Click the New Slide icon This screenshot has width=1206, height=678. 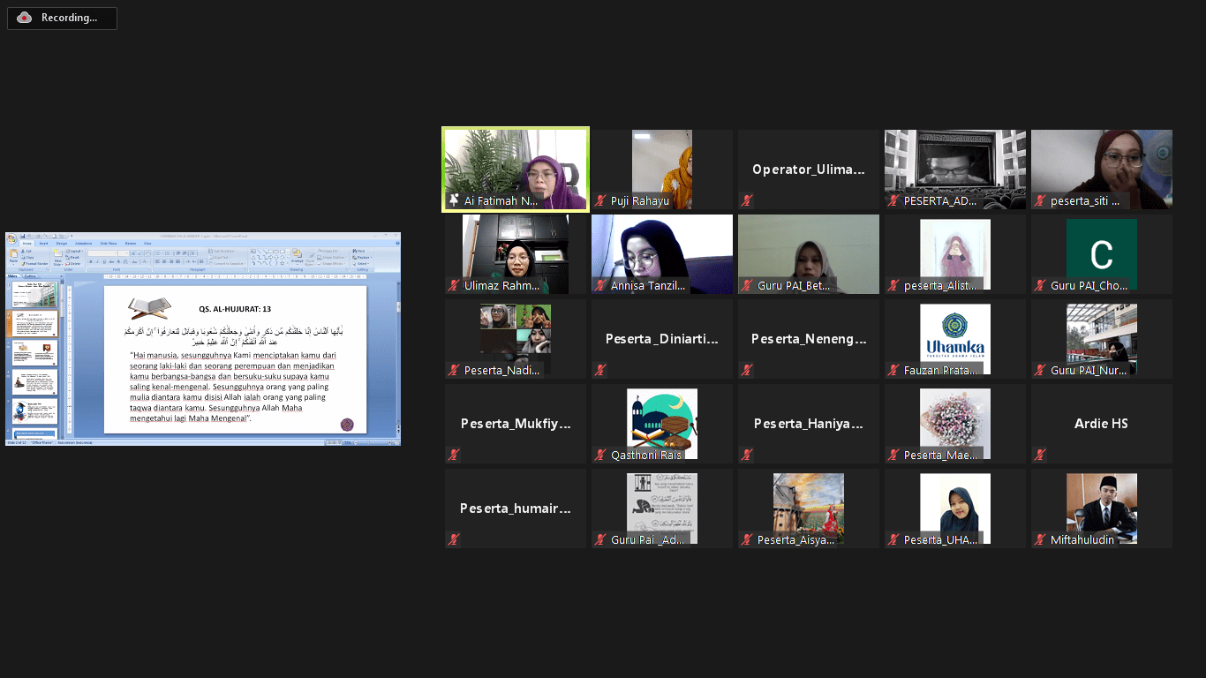57,255
